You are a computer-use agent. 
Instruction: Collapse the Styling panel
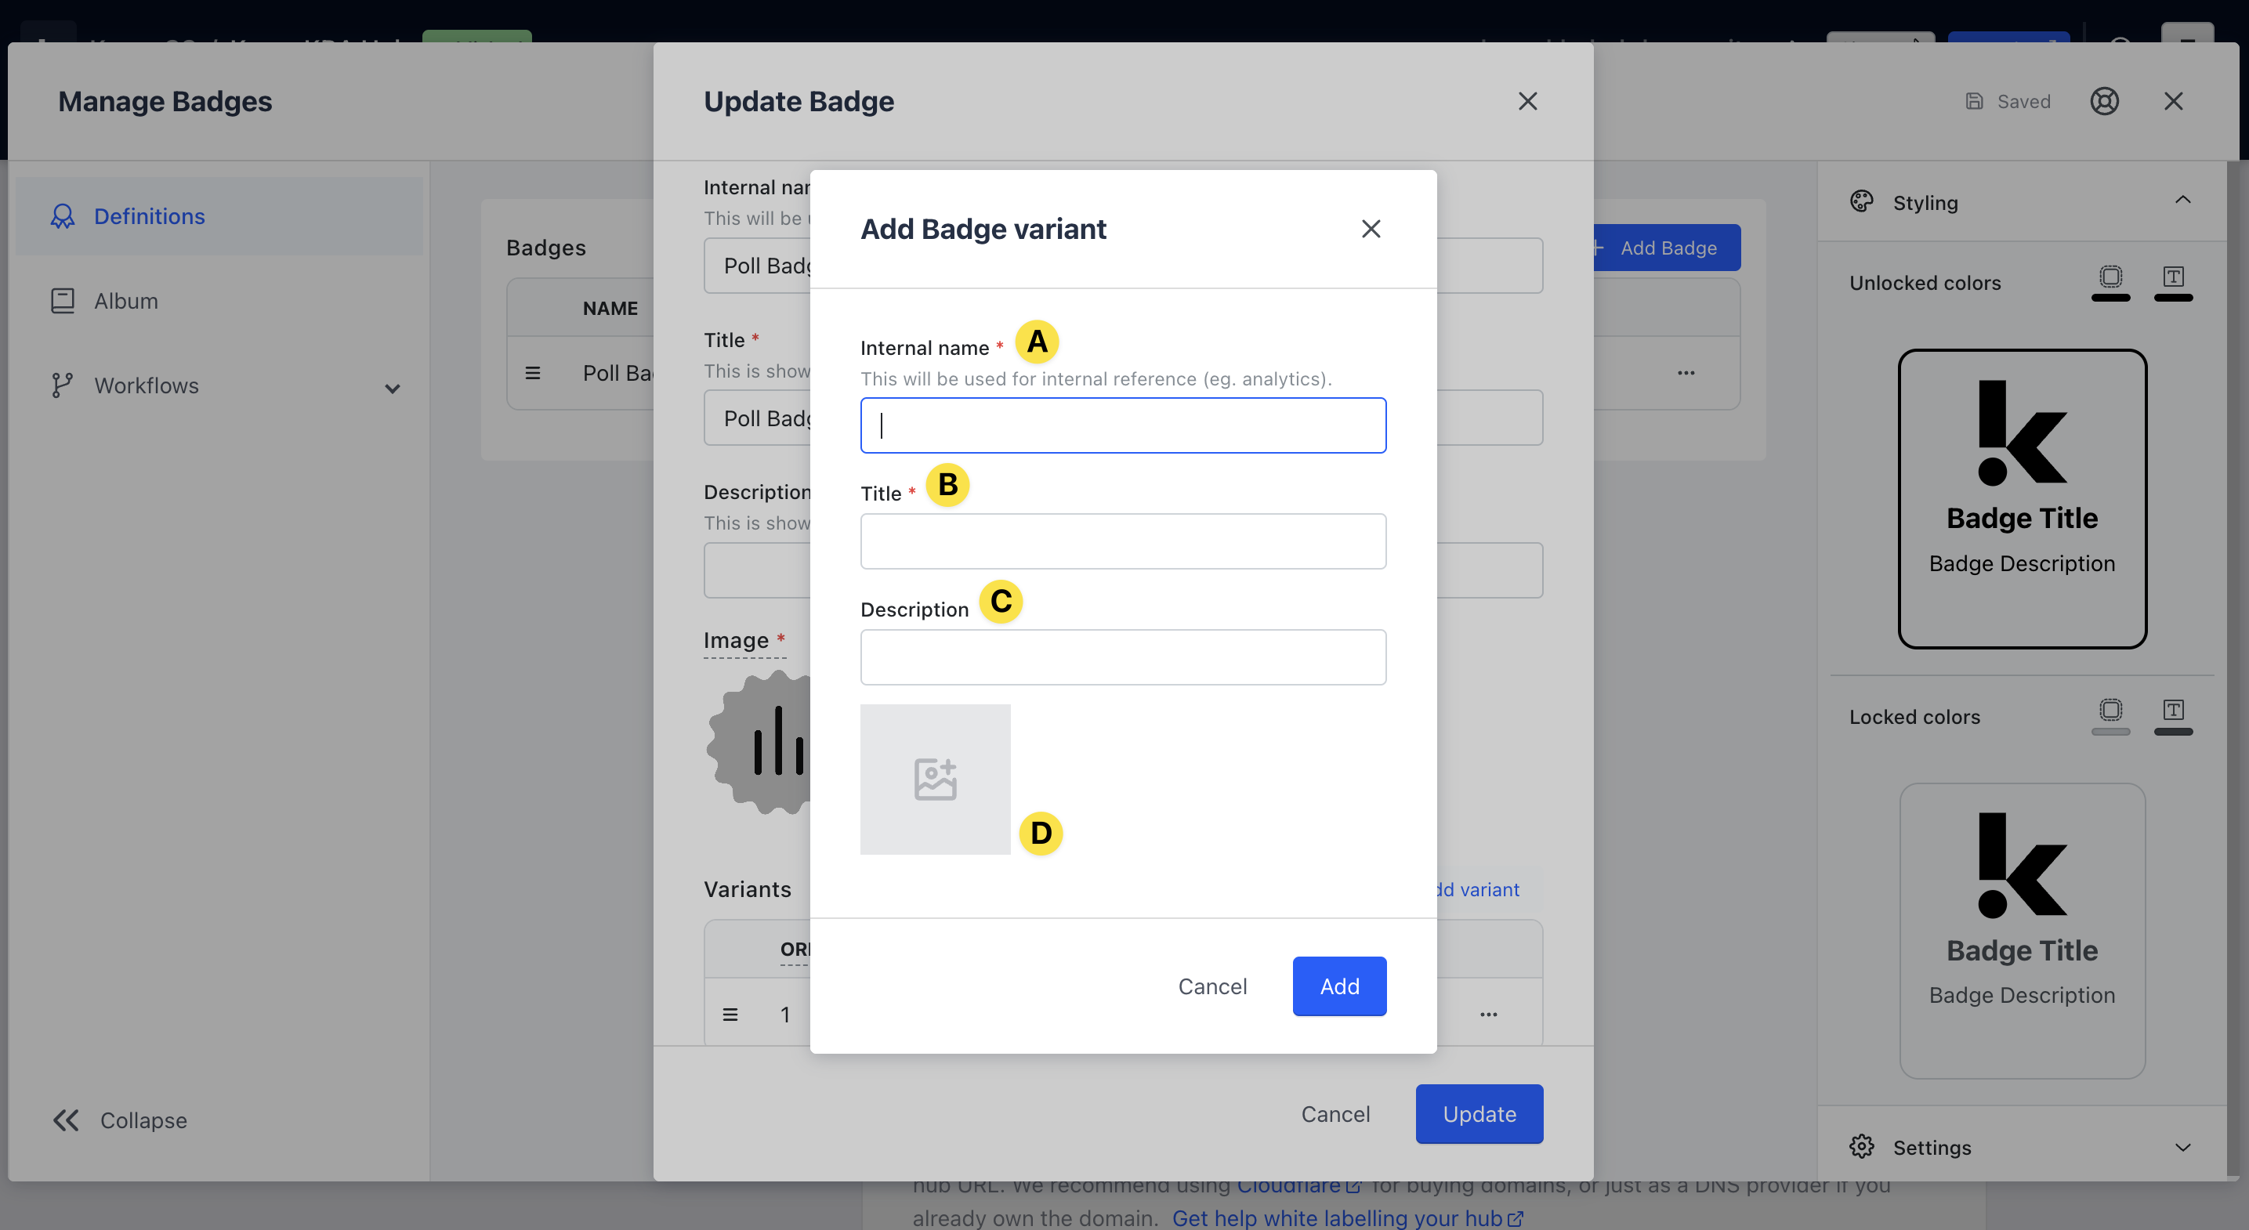2182,201
